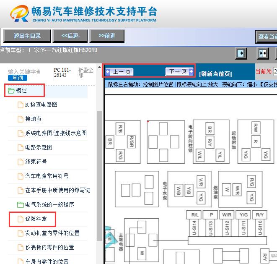This screenshot has width=277, height=264.
Task: Click the 查看当前 button at top right
Action: coord(267,37)
